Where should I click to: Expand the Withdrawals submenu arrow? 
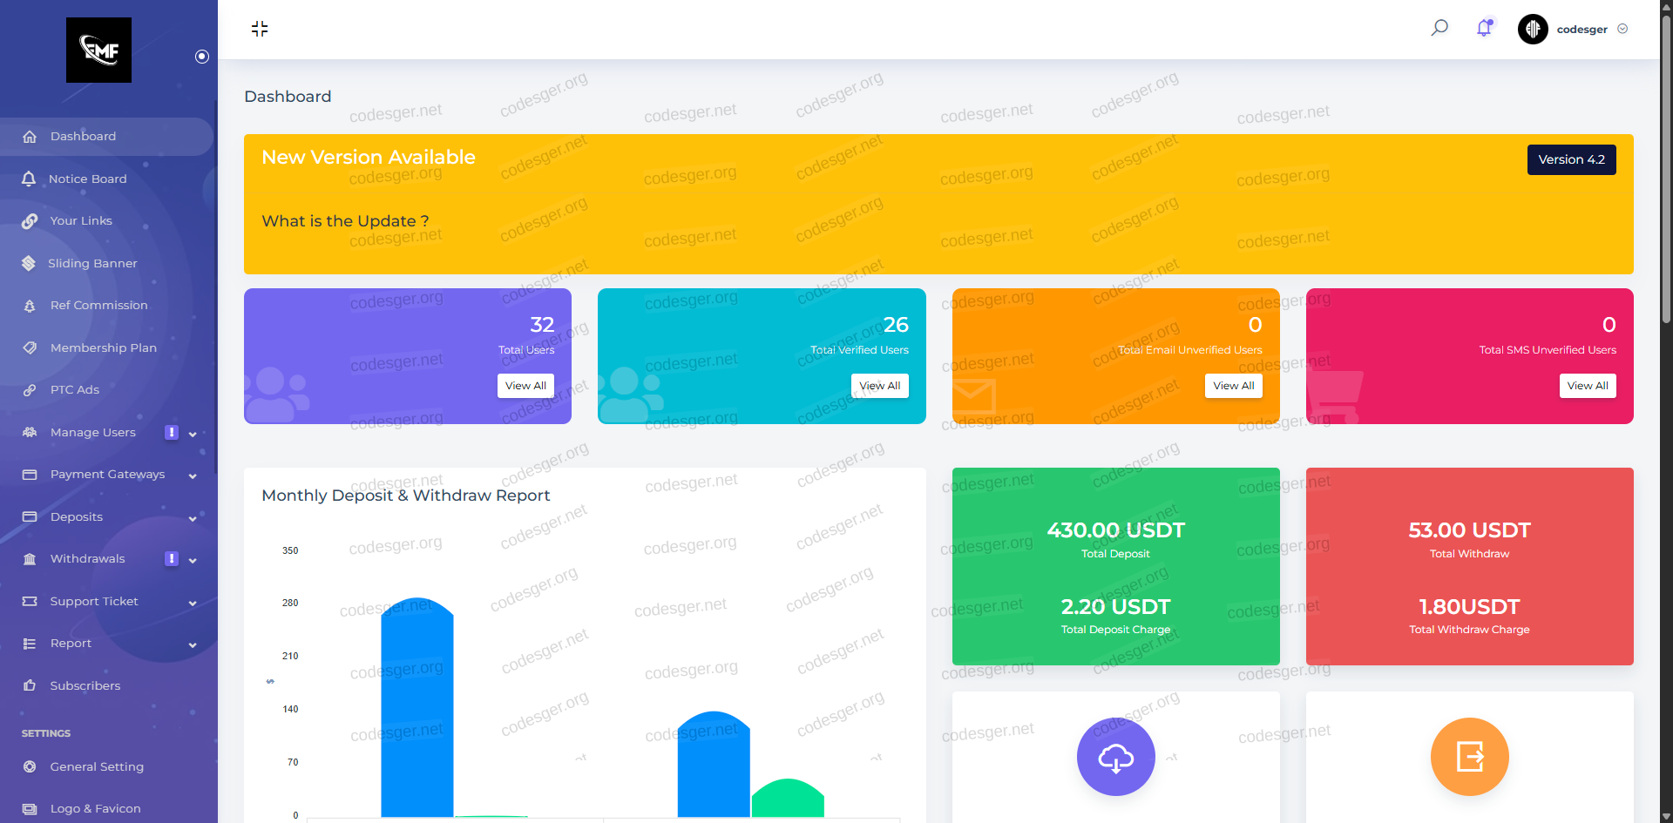(x=193, y=560)
